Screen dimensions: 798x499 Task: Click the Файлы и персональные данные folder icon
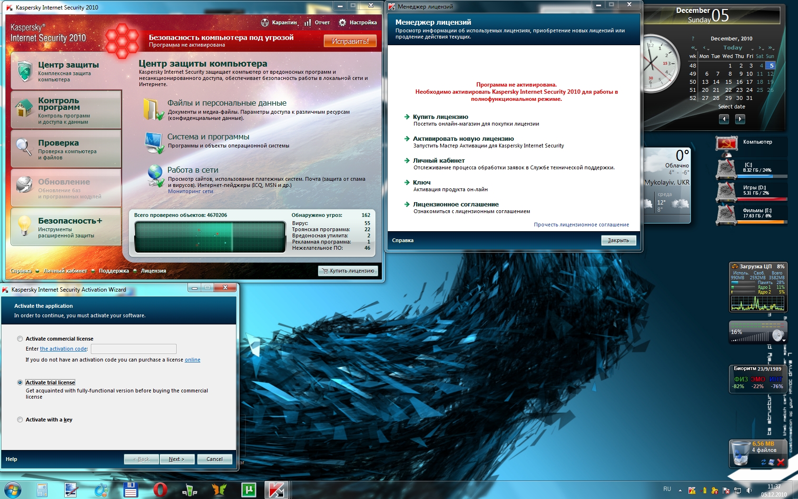153,109
